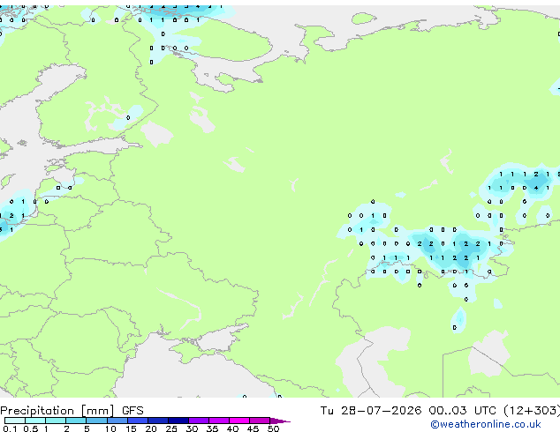Image resolution: width=560 pixels, height=432 pixels.
Task: Select legend swatch between 0.1 and 0.5
Action: [x=15, y=421]
